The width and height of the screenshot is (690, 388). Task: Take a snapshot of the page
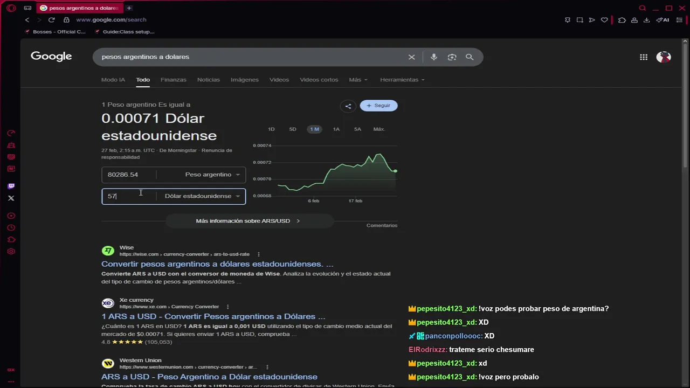[579, 20]
